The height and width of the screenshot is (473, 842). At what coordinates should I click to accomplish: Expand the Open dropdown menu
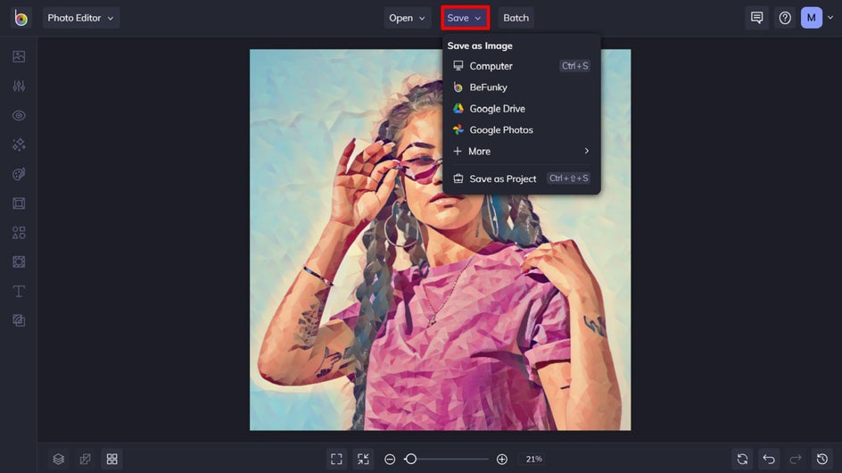coord(407,18)
